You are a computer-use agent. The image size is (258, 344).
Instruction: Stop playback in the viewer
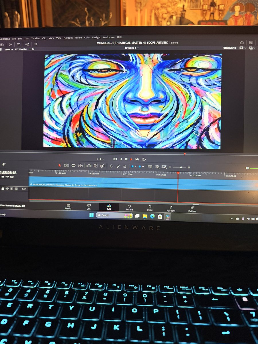(126, 159)
